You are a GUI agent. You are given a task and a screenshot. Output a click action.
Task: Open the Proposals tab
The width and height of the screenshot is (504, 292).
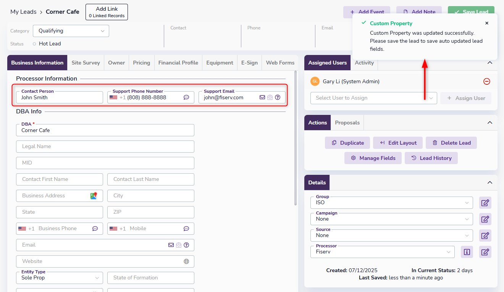(x=347, y=123)
